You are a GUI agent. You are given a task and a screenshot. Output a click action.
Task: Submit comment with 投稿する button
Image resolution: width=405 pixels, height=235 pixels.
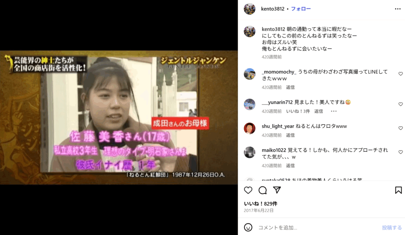click(x=392, y=227)
